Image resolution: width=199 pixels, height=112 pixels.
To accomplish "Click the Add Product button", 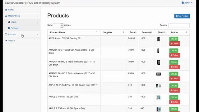I will [x=182, y=16].
